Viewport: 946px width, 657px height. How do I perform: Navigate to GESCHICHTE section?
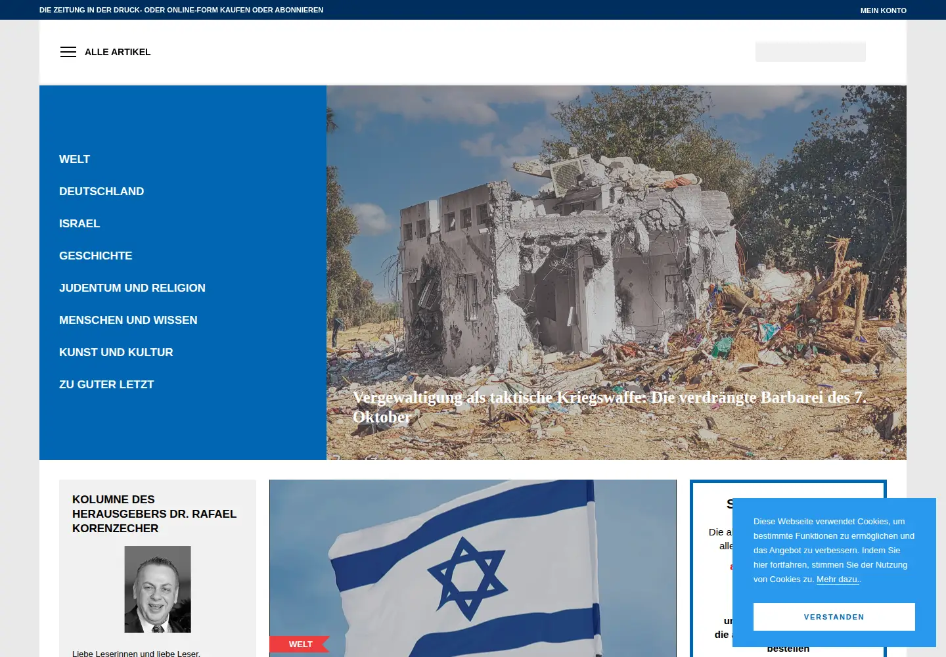95,256
